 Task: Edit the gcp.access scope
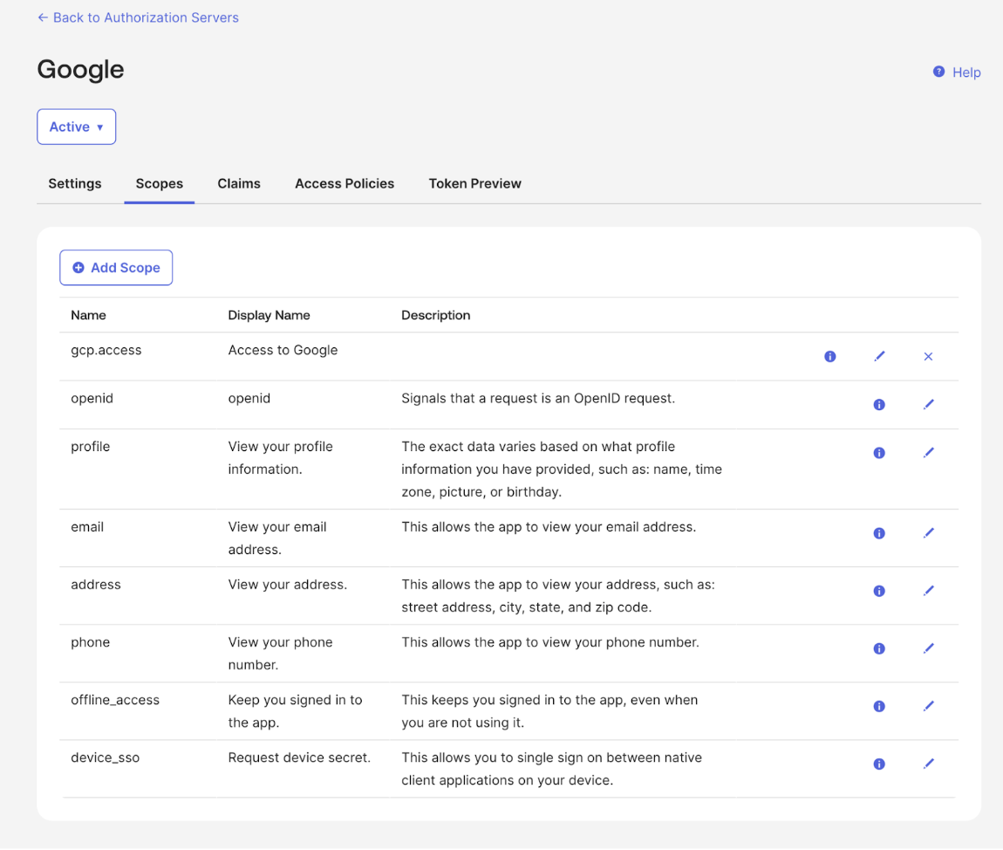tap(879, 356)
